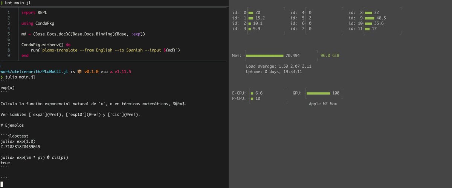Click the CPU id 8 usage bar
The height and width of the screenshot is (188, 452).
tap(368, 12)
